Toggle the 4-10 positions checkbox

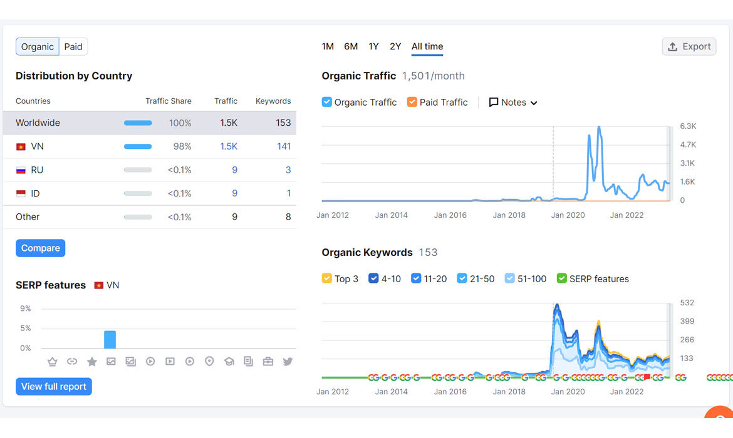(373, 278)
